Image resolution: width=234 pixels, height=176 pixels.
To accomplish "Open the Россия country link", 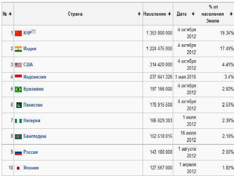I will (31, 152).
